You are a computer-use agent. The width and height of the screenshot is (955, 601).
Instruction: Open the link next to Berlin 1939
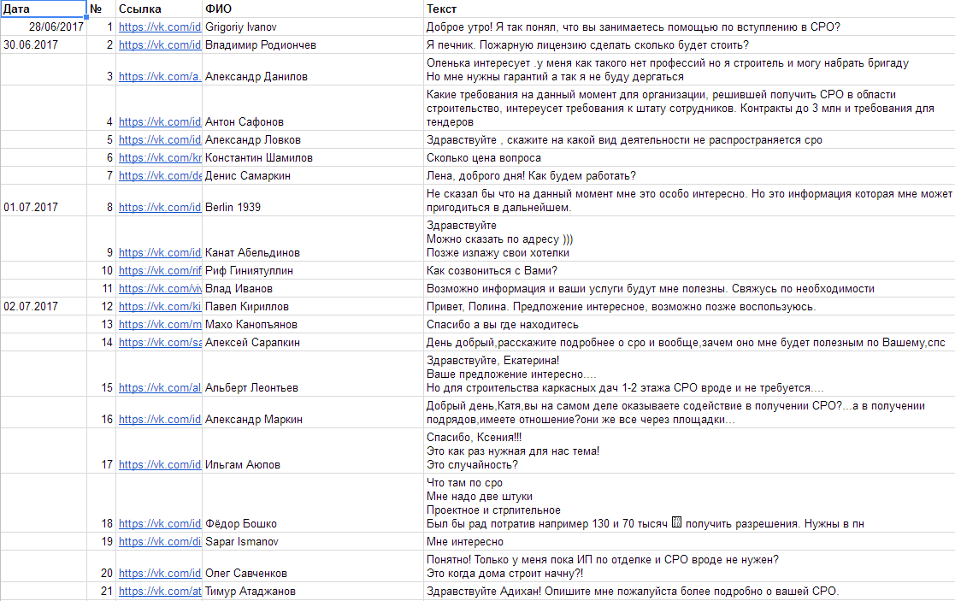pos(160,208)
